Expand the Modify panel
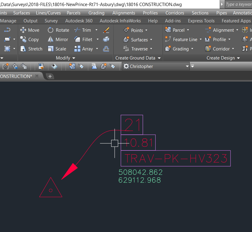This screenshot has height=232, width=252. 66,58
